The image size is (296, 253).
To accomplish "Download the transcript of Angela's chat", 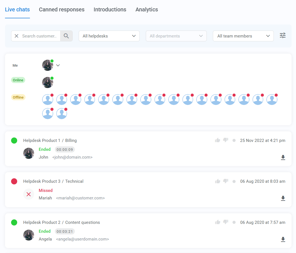I will point(283,239).
